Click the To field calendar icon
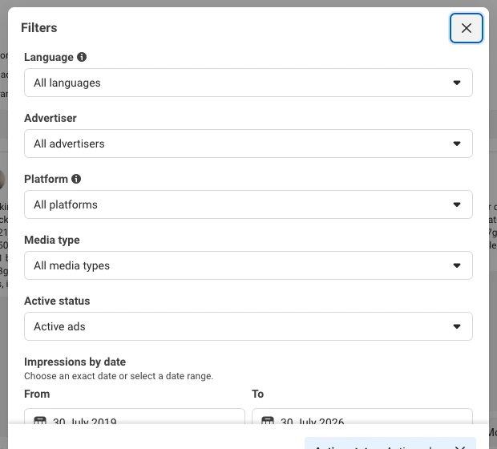 [268, 420]
